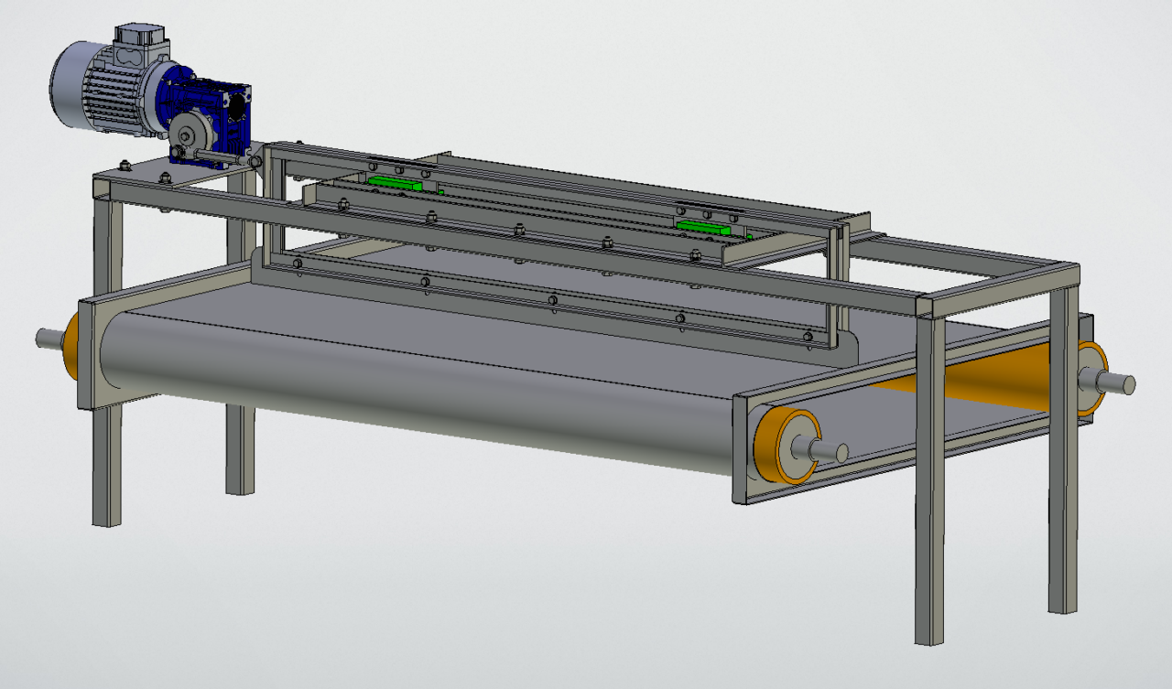
Task: Click the shaft stub at far left end
Action: (48, 339)
